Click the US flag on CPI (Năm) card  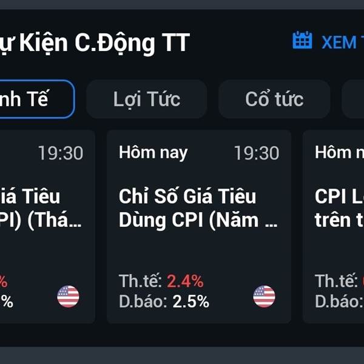tap(264, 297)
